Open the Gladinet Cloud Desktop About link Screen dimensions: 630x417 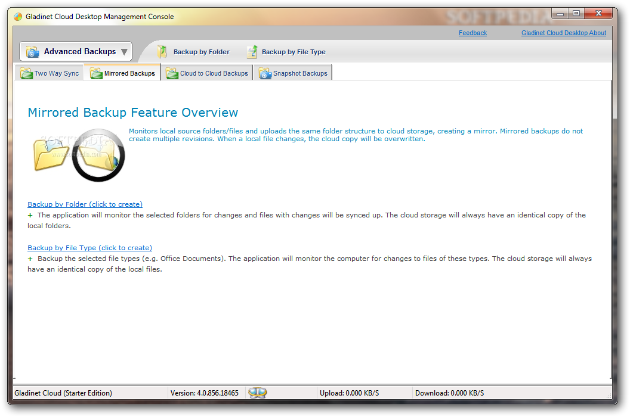563,33
